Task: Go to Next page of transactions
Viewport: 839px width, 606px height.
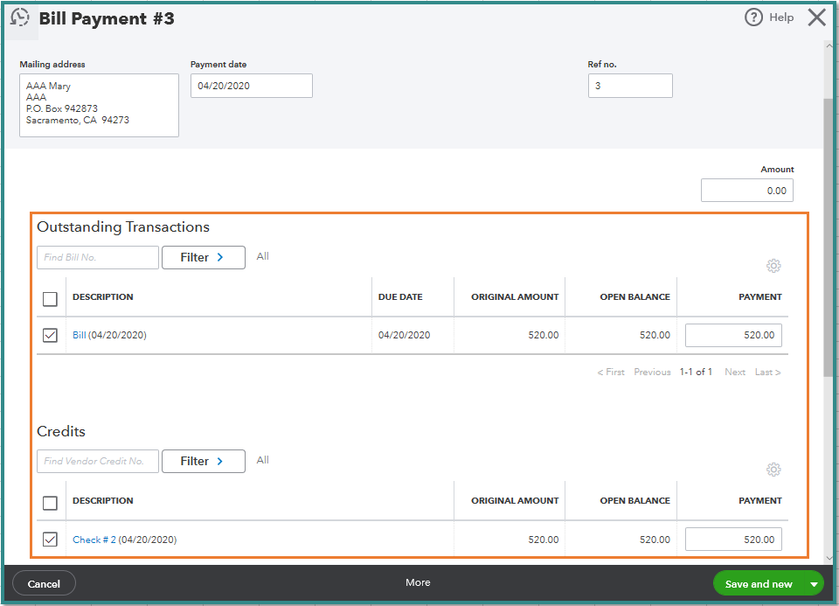Action: 735,372
